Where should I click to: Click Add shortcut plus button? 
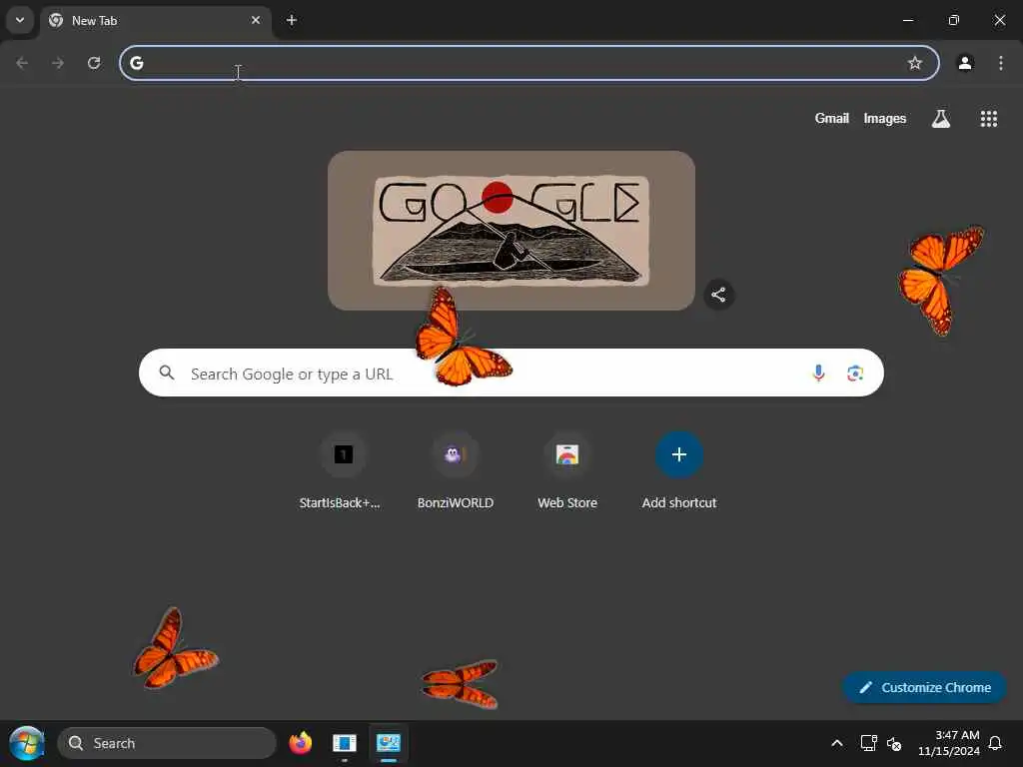pos(679,454)
